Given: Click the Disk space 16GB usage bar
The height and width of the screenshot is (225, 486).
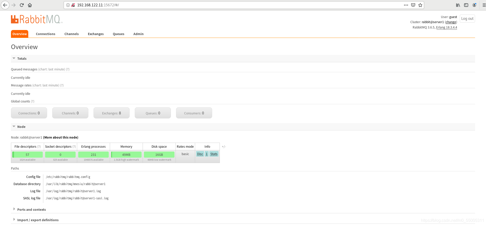Looking at the screenshot, I should tap(159, 155).
